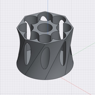
Task: Pick the front-center elliptical side cutout
Action: [45, 58]
